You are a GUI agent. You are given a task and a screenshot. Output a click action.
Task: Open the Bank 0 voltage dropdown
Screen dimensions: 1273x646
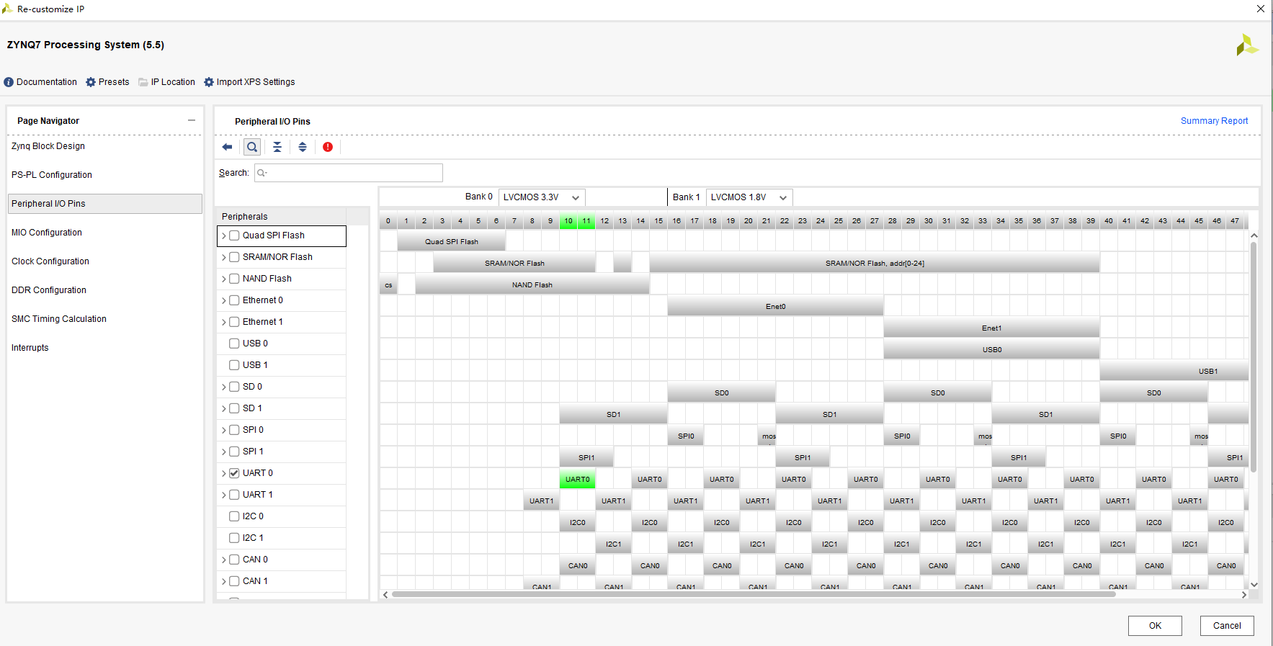542,197
